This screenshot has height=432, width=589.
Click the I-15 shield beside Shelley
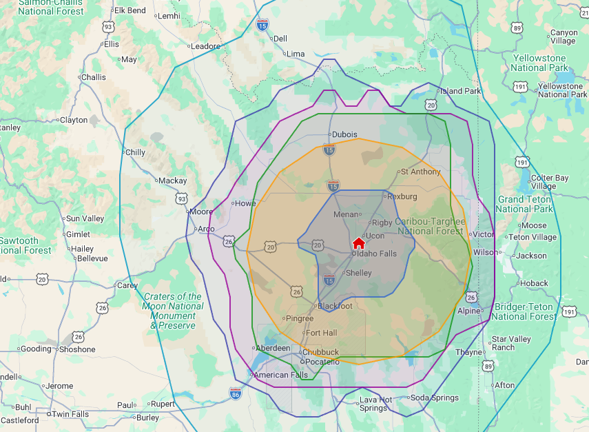329,280
